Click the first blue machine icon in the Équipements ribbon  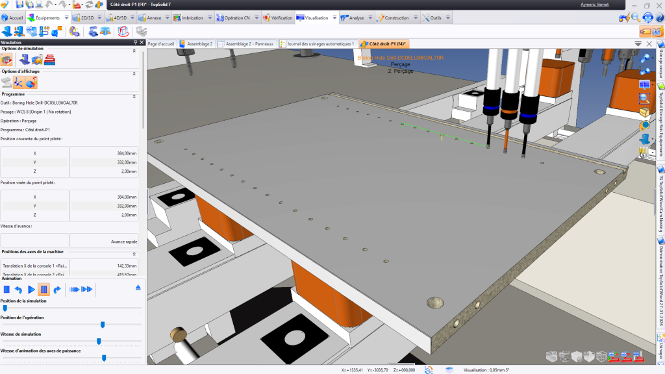click(6, 31)
